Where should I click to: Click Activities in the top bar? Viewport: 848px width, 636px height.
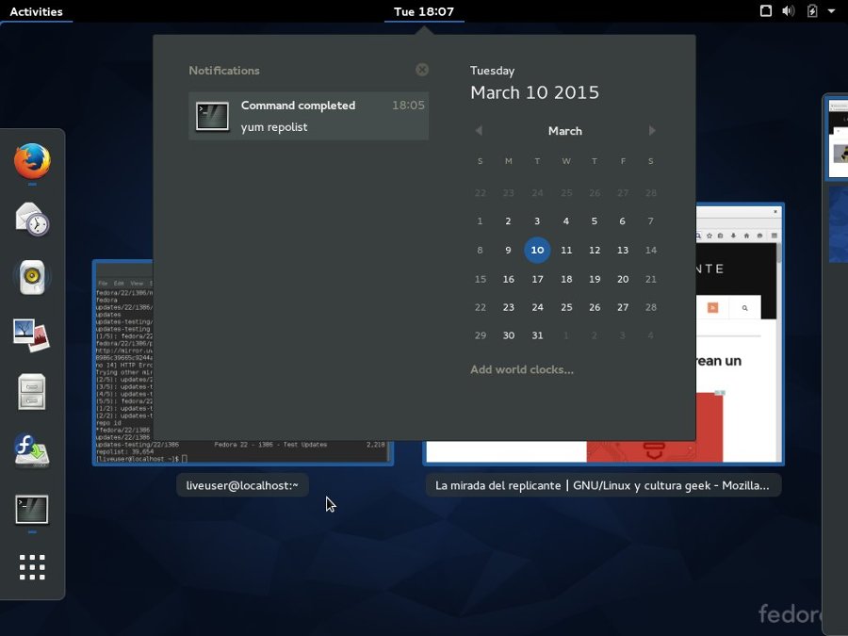pyautogui.click(x=36, y=11)
